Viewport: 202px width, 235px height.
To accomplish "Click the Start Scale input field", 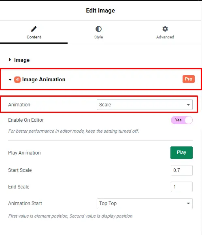I will click(182, 170).
